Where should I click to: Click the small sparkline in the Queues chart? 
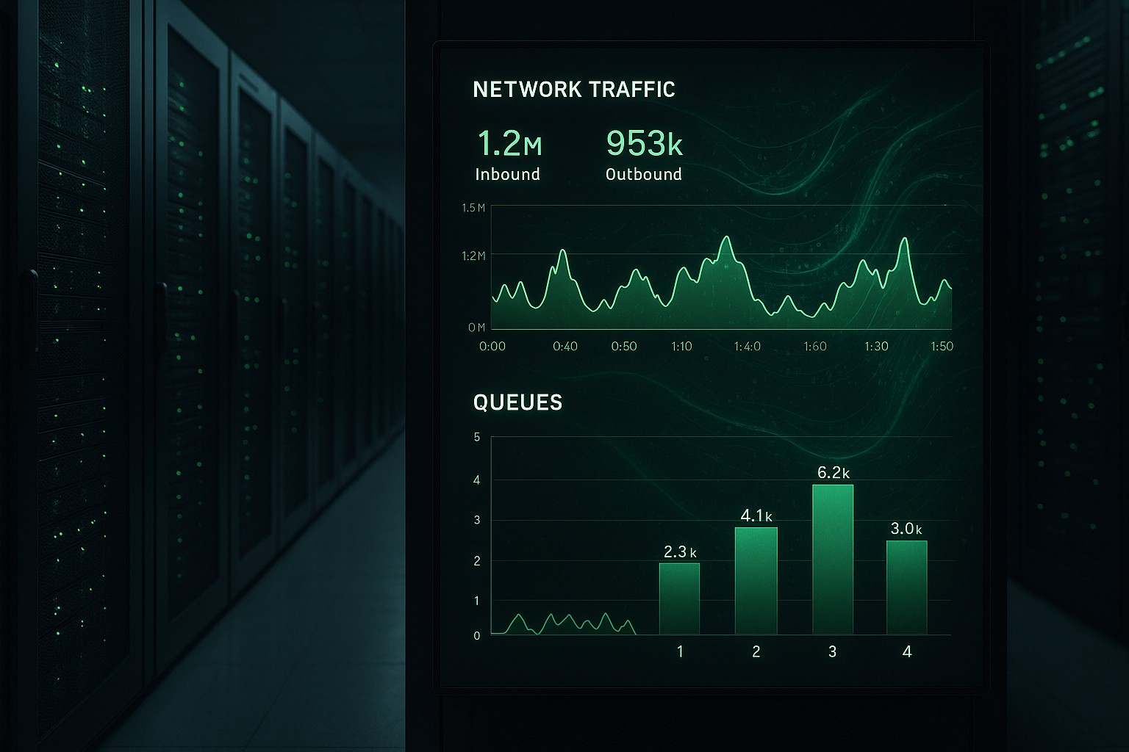(x=563, y=623)
